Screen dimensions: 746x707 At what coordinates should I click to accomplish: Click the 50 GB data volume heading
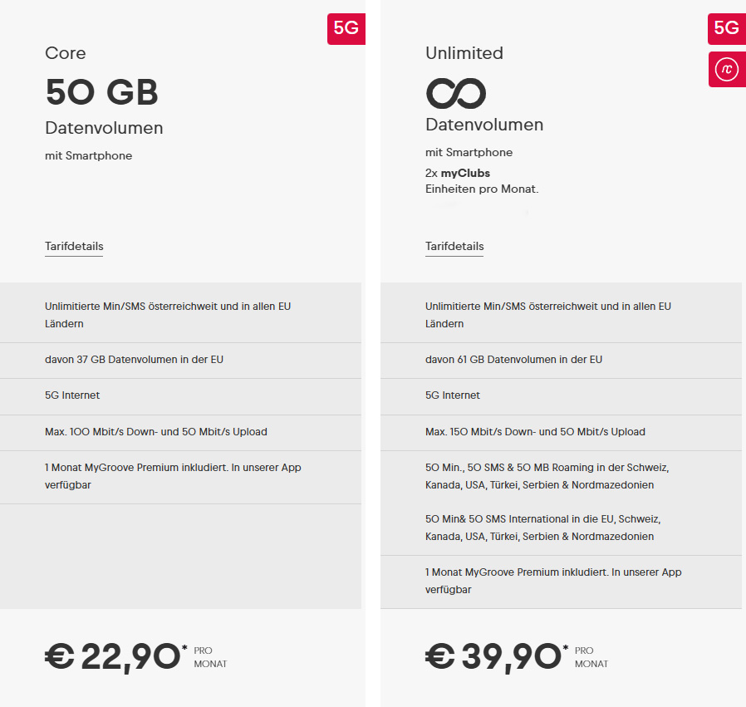pos(101,92)
